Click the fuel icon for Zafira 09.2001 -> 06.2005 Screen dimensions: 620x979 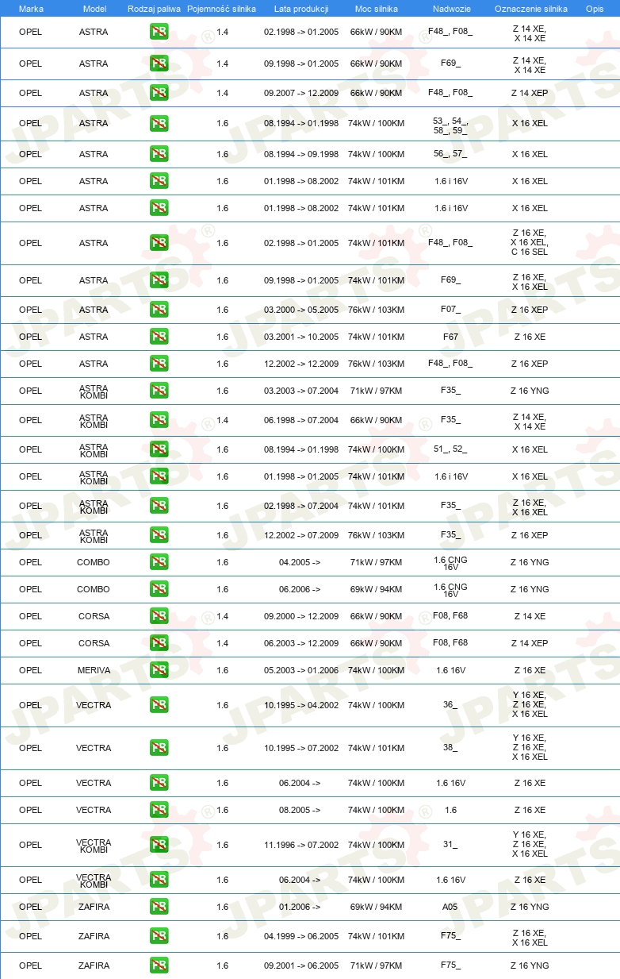tap(159, 966)
